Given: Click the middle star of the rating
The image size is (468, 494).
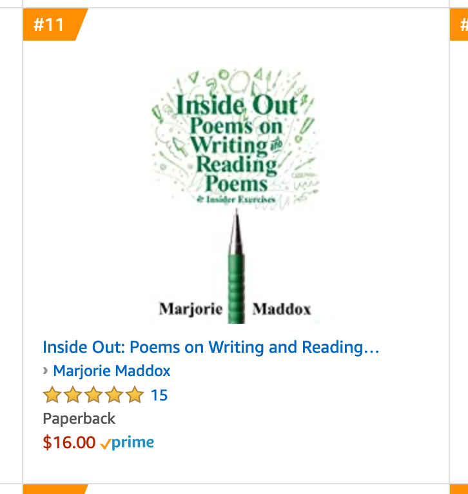Looking at the screenshot, I should (x=93, y=395).
